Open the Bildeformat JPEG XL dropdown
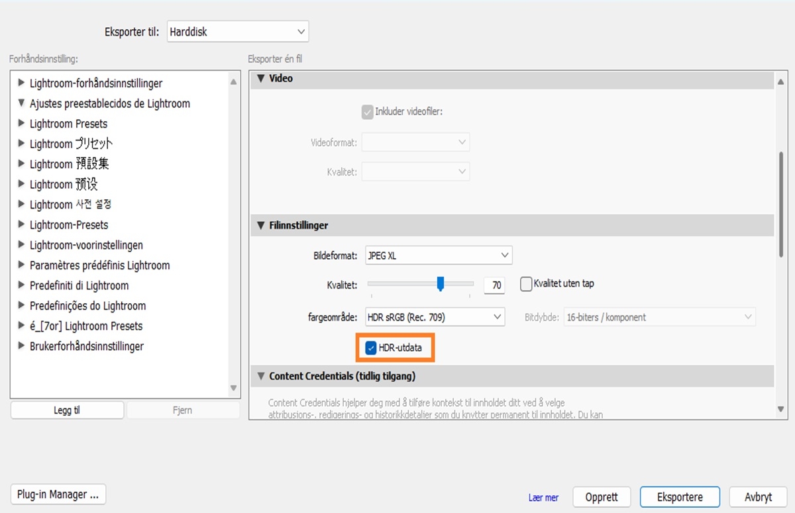The image size is (795, 513). click(x=439, y=256)
